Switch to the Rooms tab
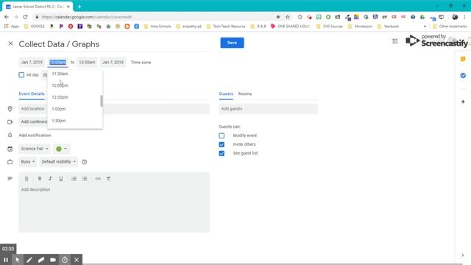The height and width of the screenshot is (265, 471). pos(245,93)
